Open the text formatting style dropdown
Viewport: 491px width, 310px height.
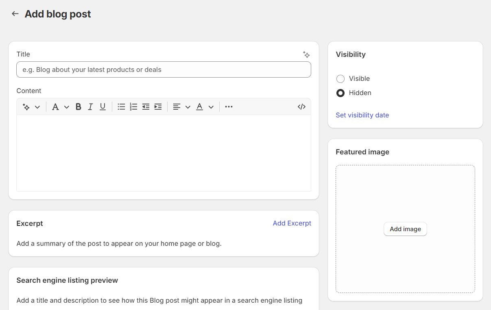pyautogui.click(x=60, y=106)
